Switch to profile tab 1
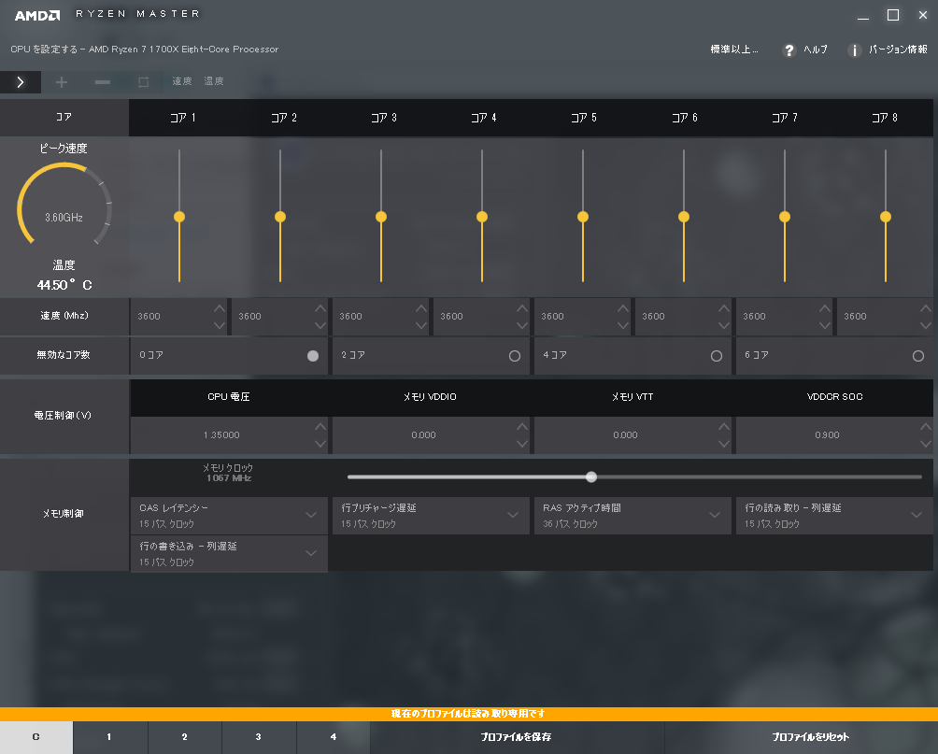This screenshot has width=938, height=754. (110, 737)
